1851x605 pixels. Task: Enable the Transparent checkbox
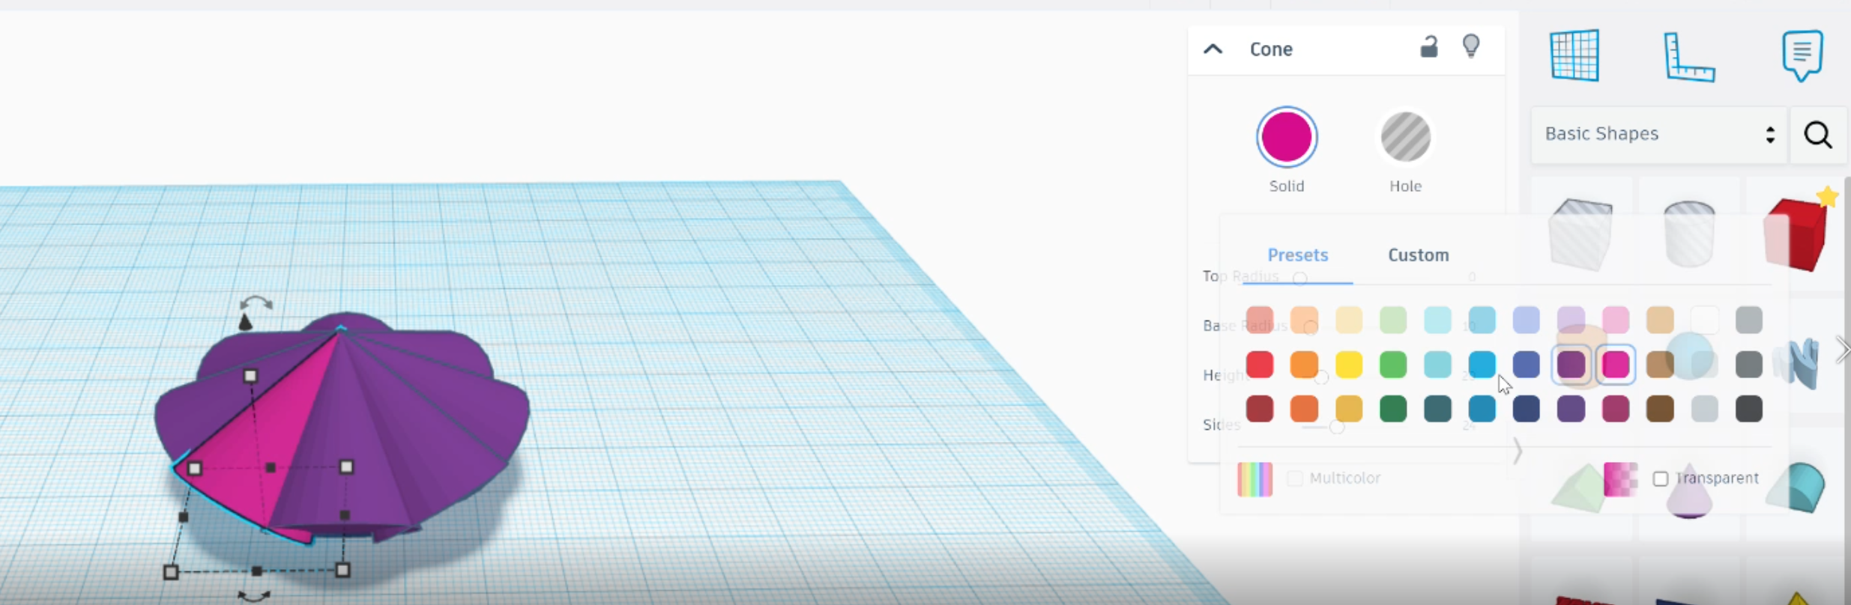1661,478
